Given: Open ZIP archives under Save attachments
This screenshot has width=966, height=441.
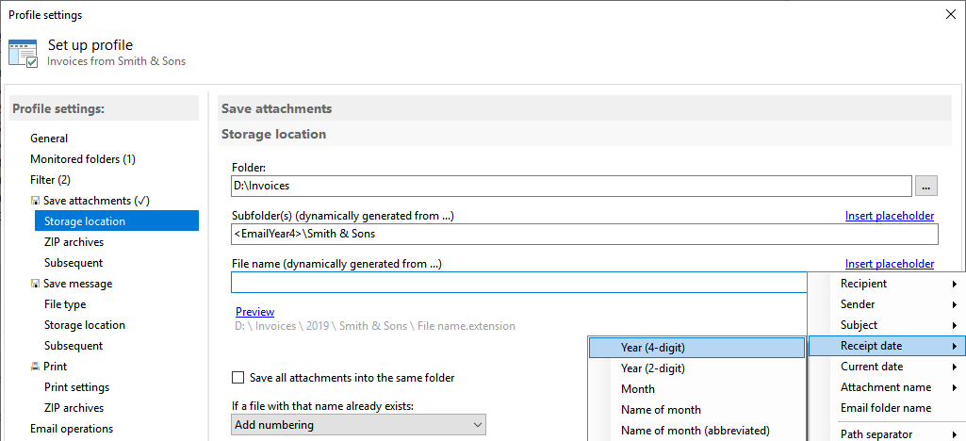Looking at the screenshot, I should (x=74, y=242).
